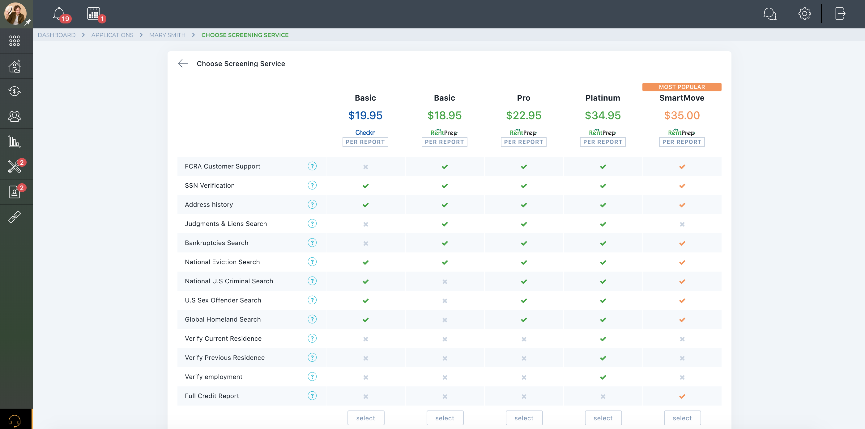Open the links chain icon
This screenshot has width=865, height=429.
[x=15, y=217]
